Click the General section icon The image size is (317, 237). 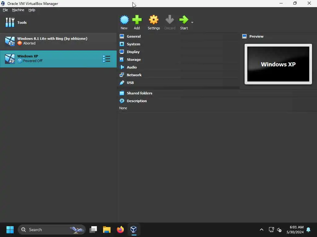point(122,36)
